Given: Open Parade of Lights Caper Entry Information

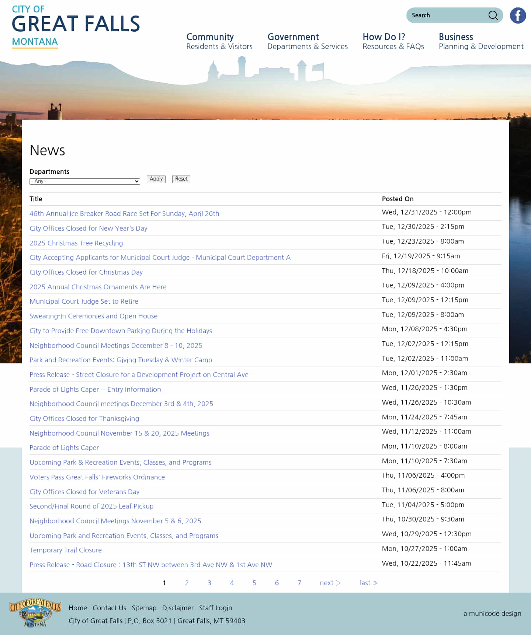Looking at the screenshot, I should click(95, 389).
